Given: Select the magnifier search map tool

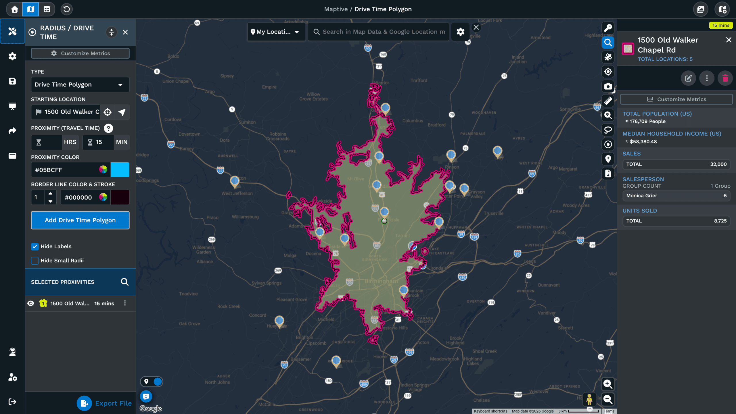Looking at the screenshot, I should [x=608, y=43].
